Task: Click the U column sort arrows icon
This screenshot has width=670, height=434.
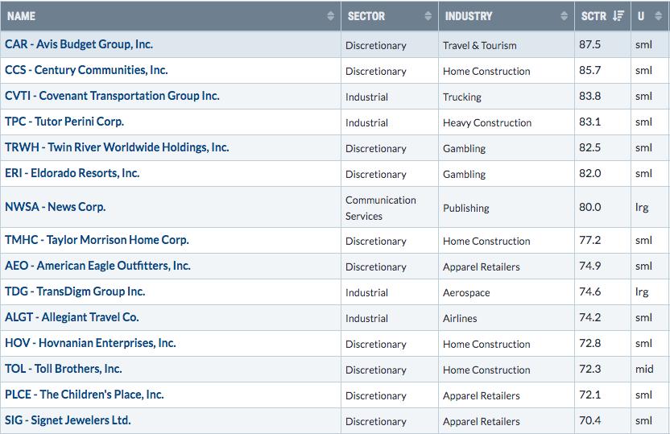Action: pos(659,16)
